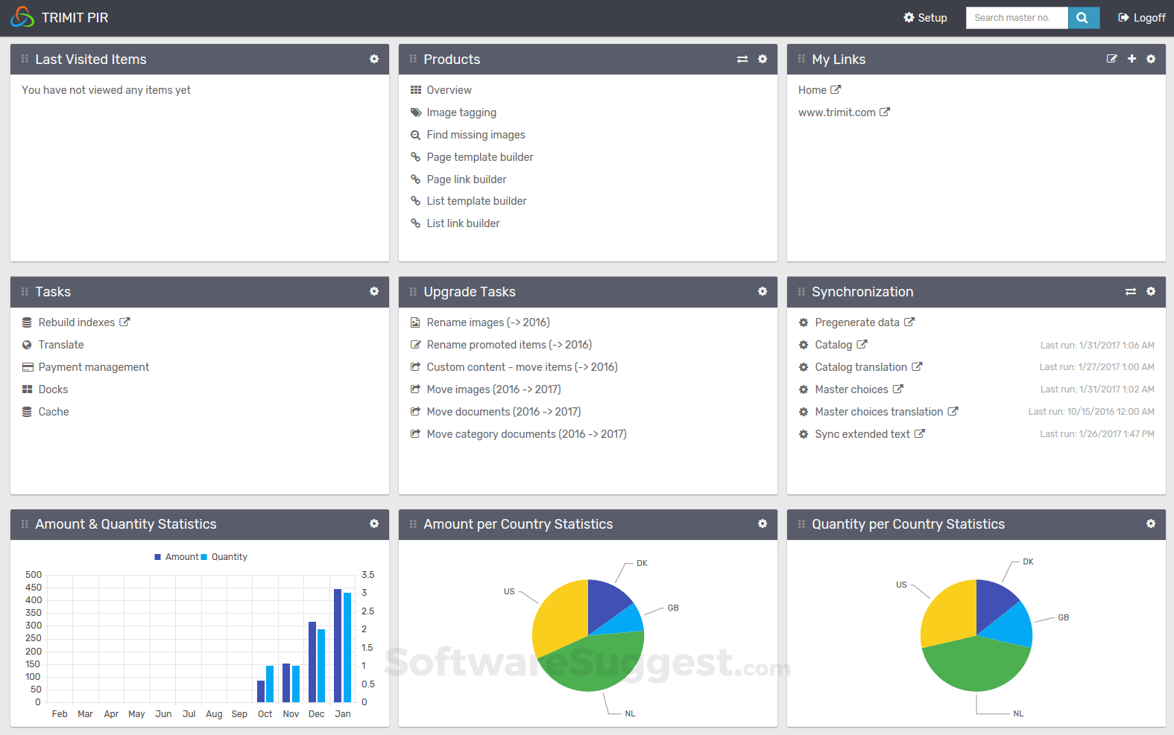Open the www.trimit.com link
Image resolution: width=1174 pixels, height=735 pixels.
click(x=837, y=112)
